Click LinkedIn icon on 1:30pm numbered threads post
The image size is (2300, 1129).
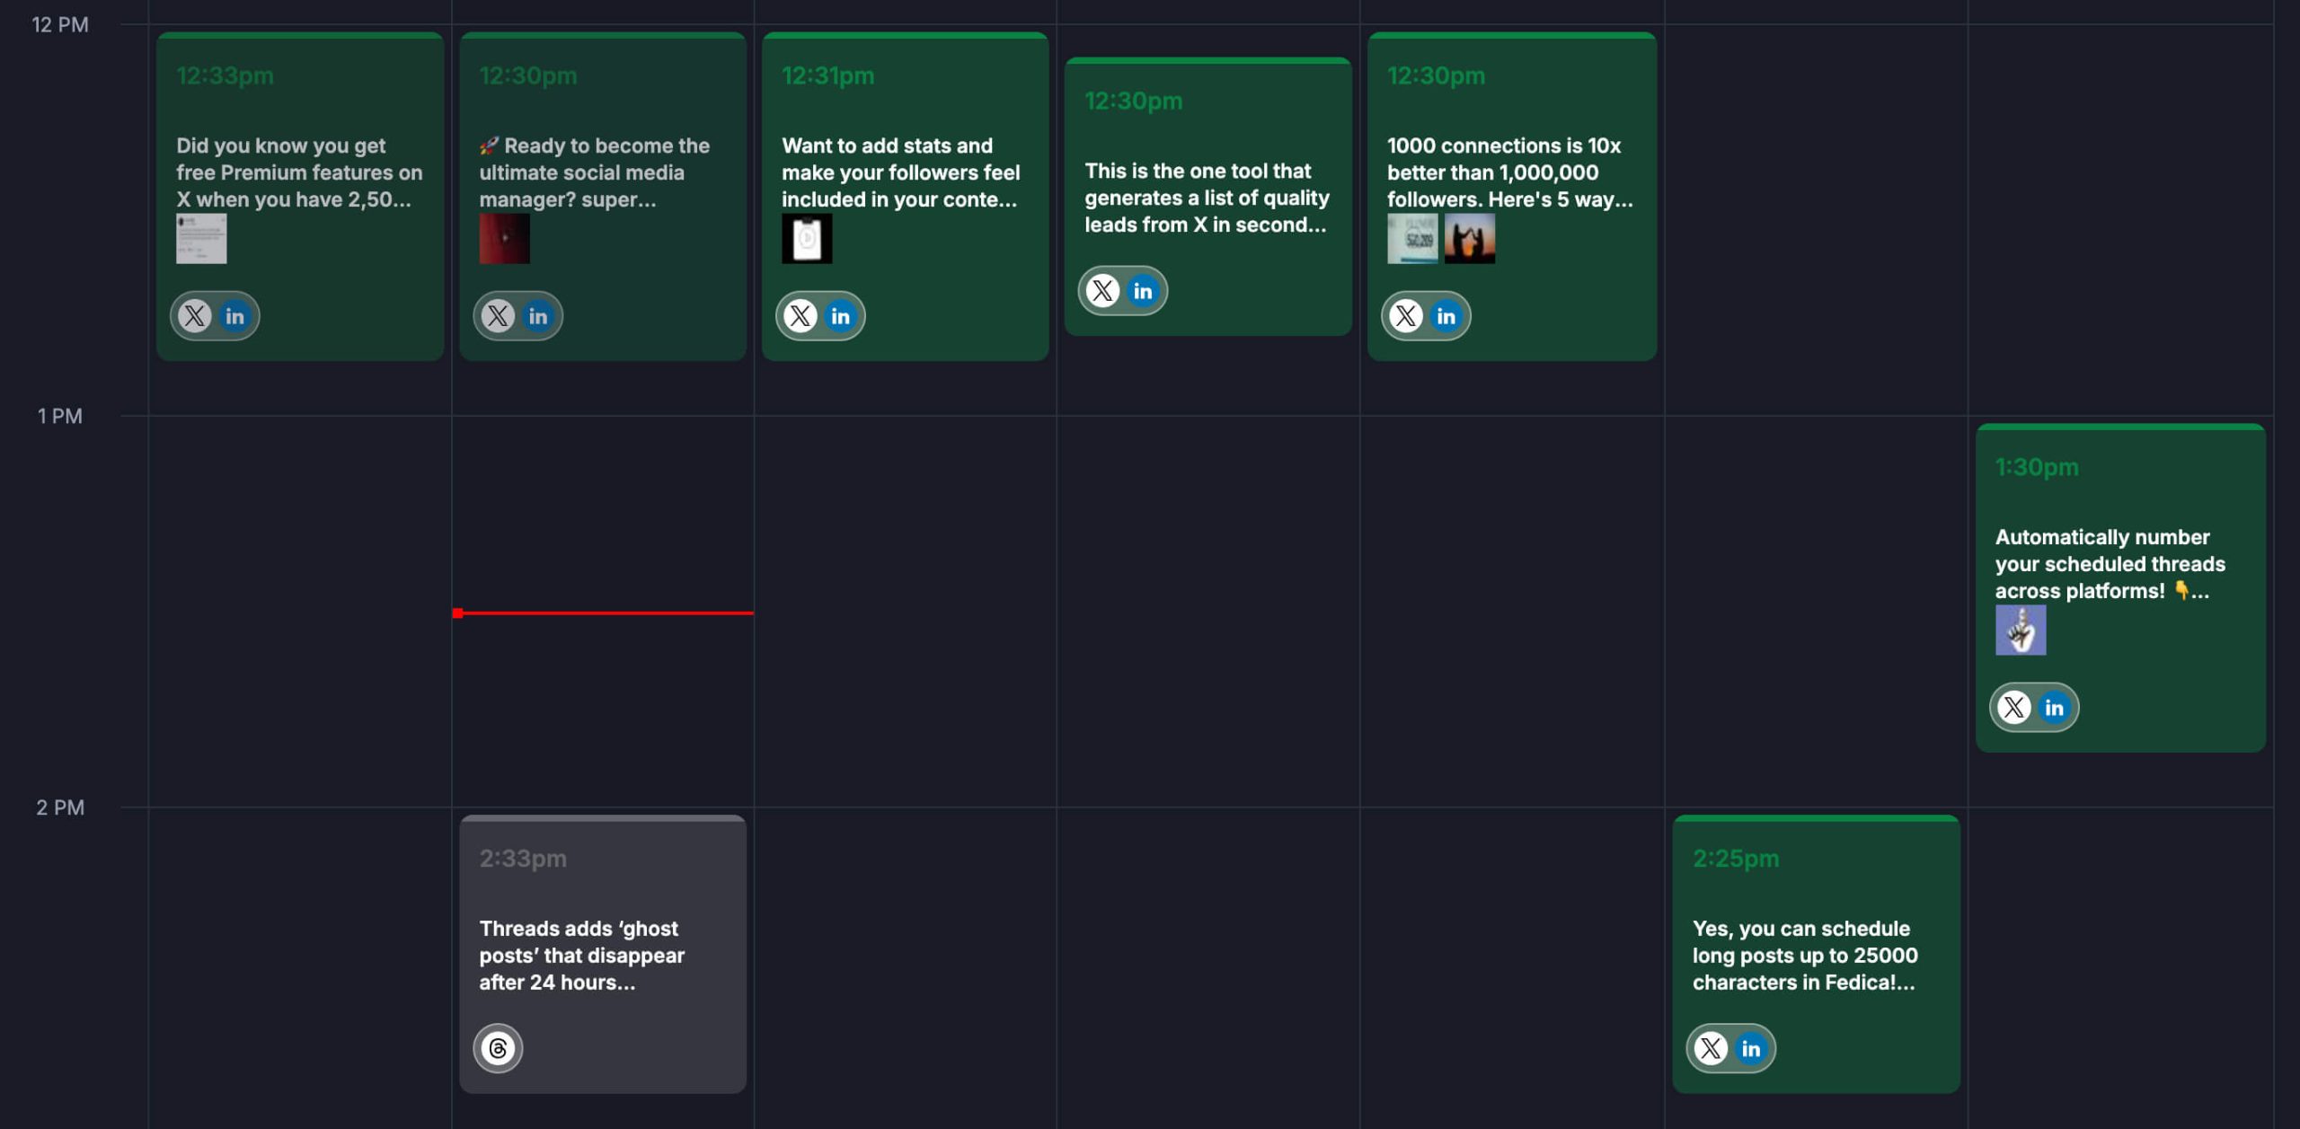pos(2054,708)
